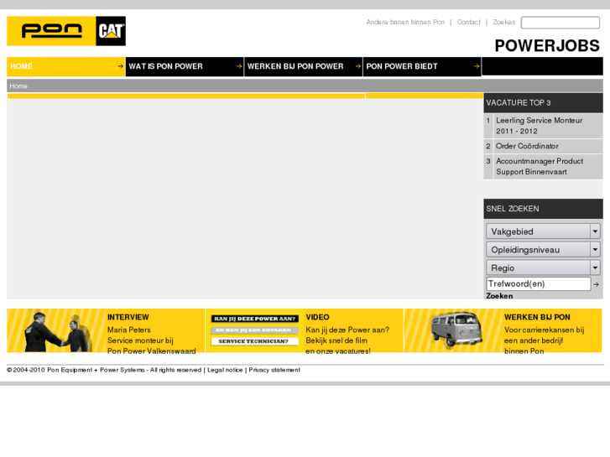Open vacancy Accountmanager Product Support Binnenvaart
Screen dimensions: 610x457
540,167
